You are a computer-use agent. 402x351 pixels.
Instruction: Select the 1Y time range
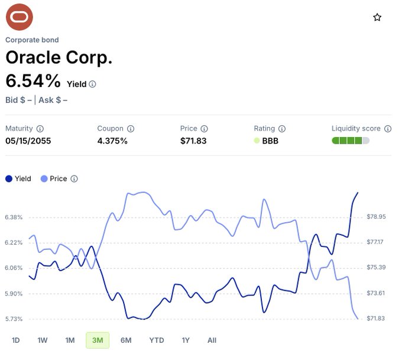point(186,340)
